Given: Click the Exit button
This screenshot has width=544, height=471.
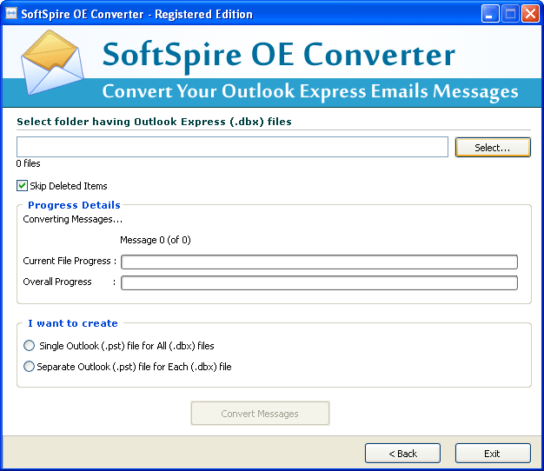Looking at the screenshot, I should pos(493,453).
